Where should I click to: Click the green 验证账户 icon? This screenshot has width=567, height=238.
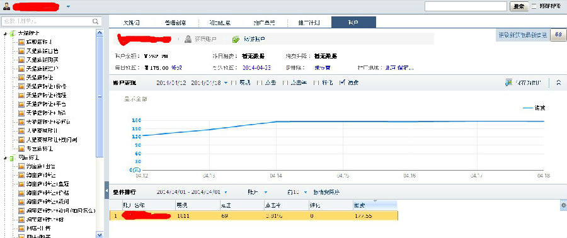click(x=236, y=39)
